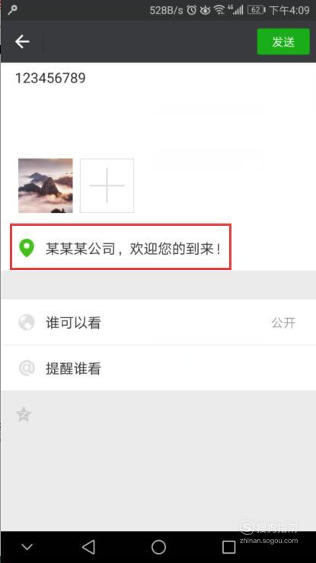Tap the Android back triangle button
Image resolution: width=316 pixels, height=563 pixels.
88,547
